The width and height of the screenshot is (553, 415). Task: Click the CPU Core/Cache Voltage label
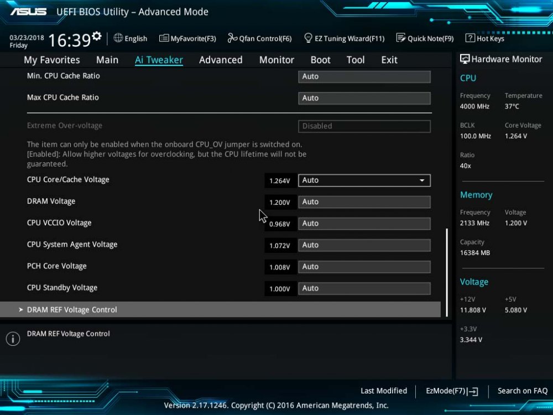click(x=68, y=180)
